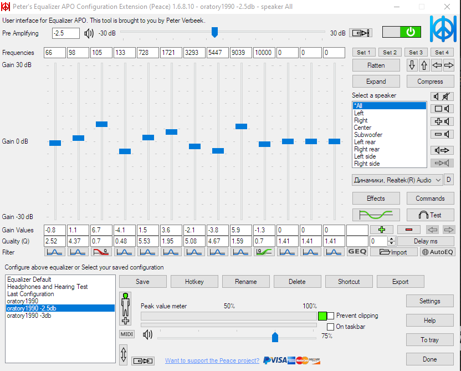Screen dimensions: 461x371
Task: Export the selected configuration
Action: 401,282
